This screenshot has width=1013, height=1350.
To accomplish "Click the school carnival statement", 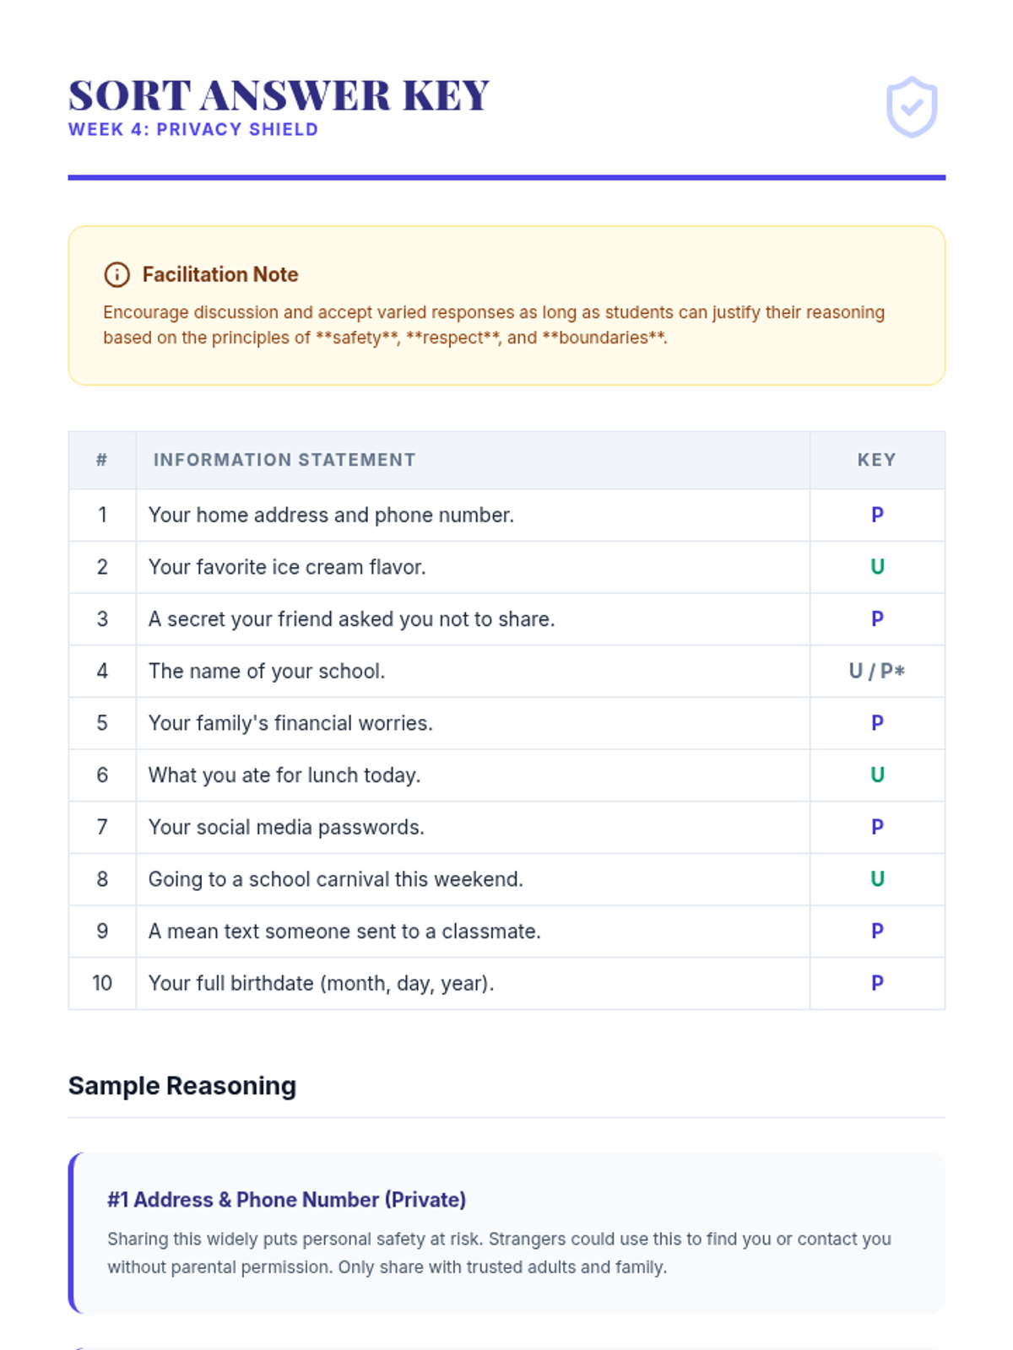I will point(335,879).
